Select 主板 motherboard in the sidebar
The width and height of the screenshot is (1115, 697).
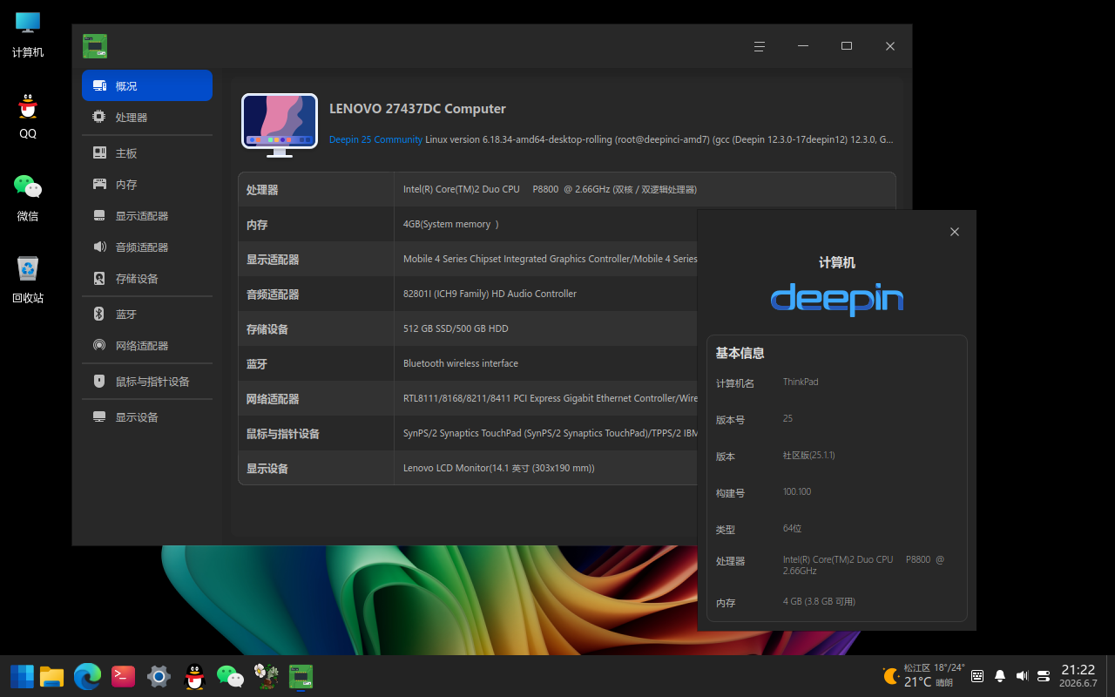pyautogui.click(x=147, y=153)
